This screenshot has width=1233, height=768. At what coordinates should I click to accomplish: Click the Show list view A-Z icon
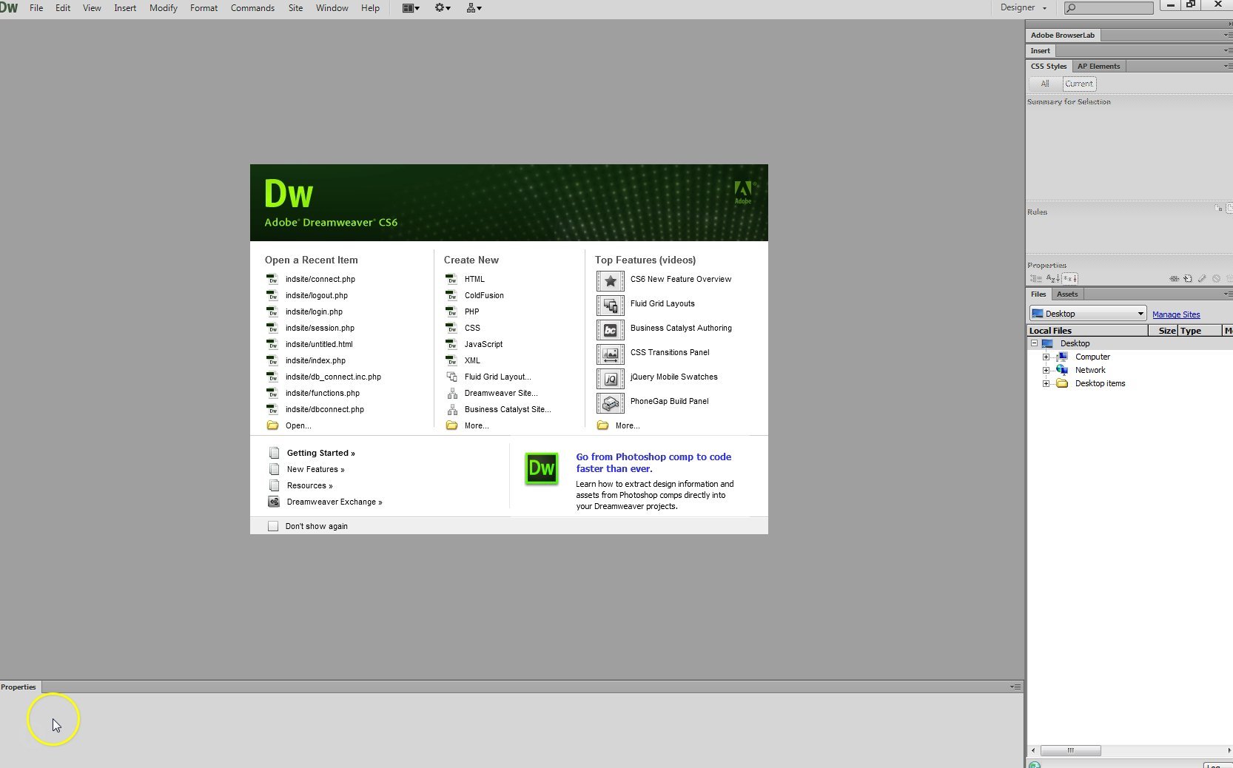[x=1052, y=279]
